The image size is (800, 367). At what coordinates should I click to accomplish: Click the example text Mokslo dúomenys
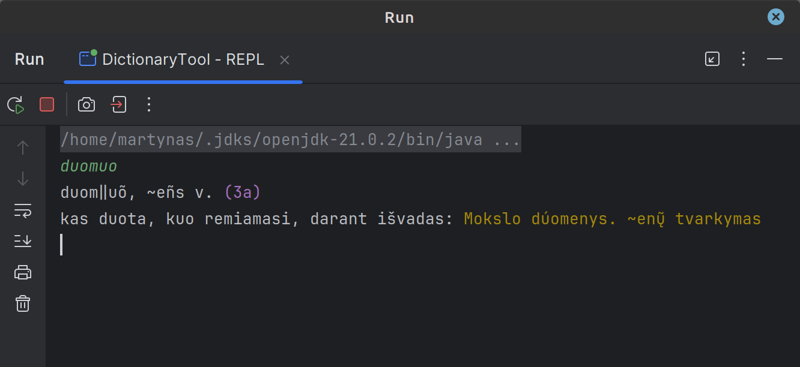tap(541, 219)
